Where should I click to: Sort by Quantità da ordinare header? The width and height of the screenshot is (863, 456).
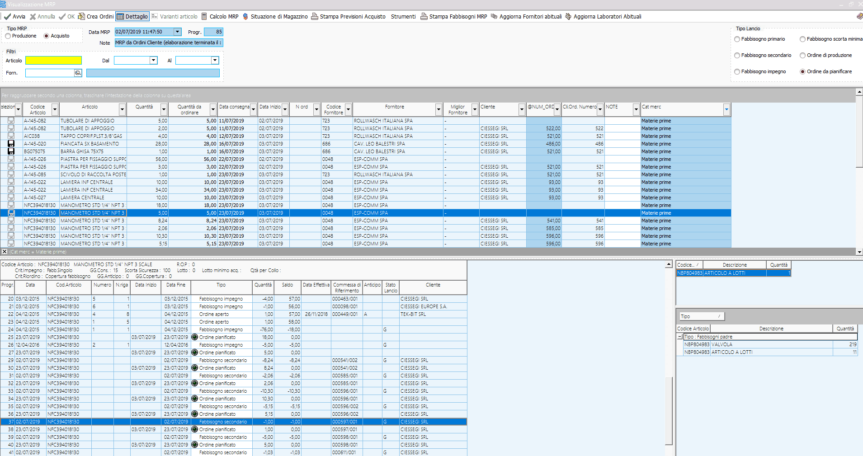click(189, 110)
